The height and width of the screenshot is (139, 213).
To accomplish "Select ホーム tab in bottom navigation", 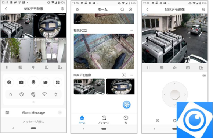I will [x=82, y=119].
